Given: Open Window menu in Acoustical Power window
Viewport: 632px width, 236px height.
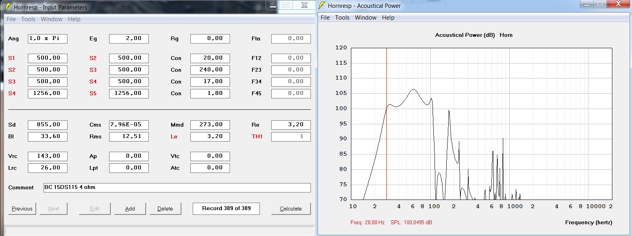Looking at the screenshot, I should tap(365, 18).
